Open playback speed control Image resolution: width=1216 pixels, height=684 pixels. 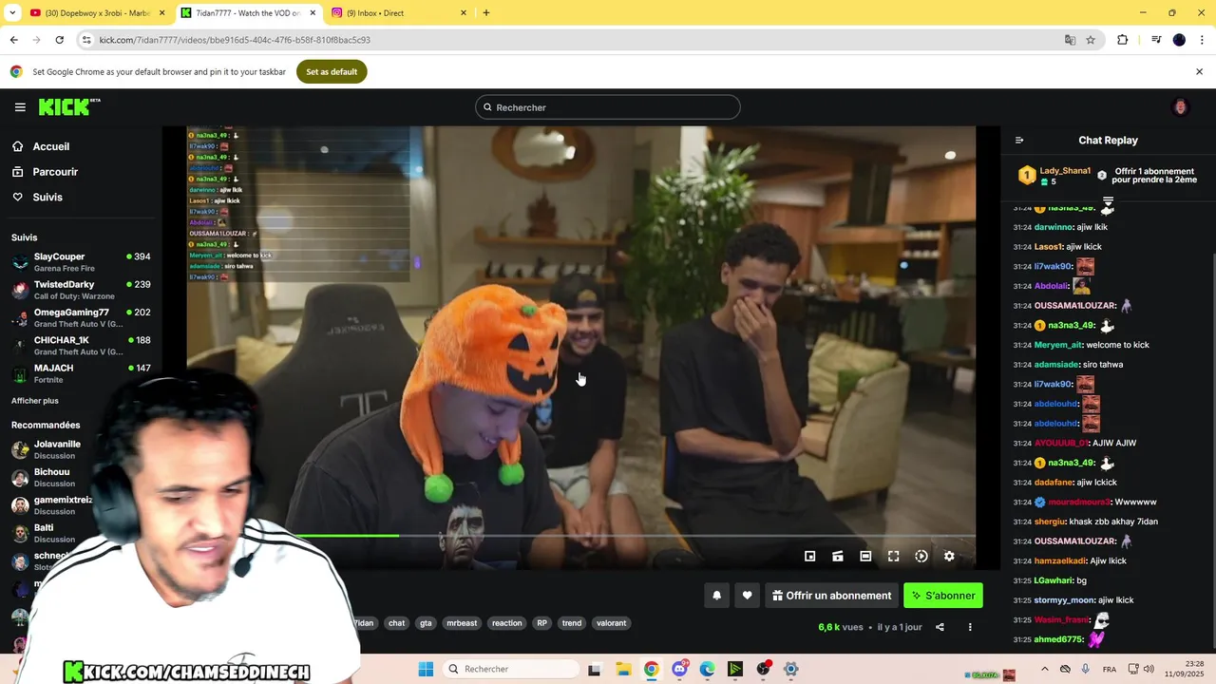coord(921,557)
